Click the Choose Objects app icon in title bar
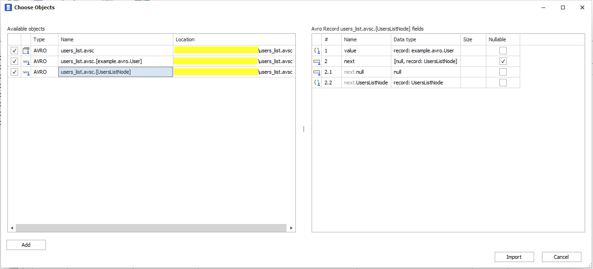Viewport: 593px width, 269px height. [x=8, y=7]
